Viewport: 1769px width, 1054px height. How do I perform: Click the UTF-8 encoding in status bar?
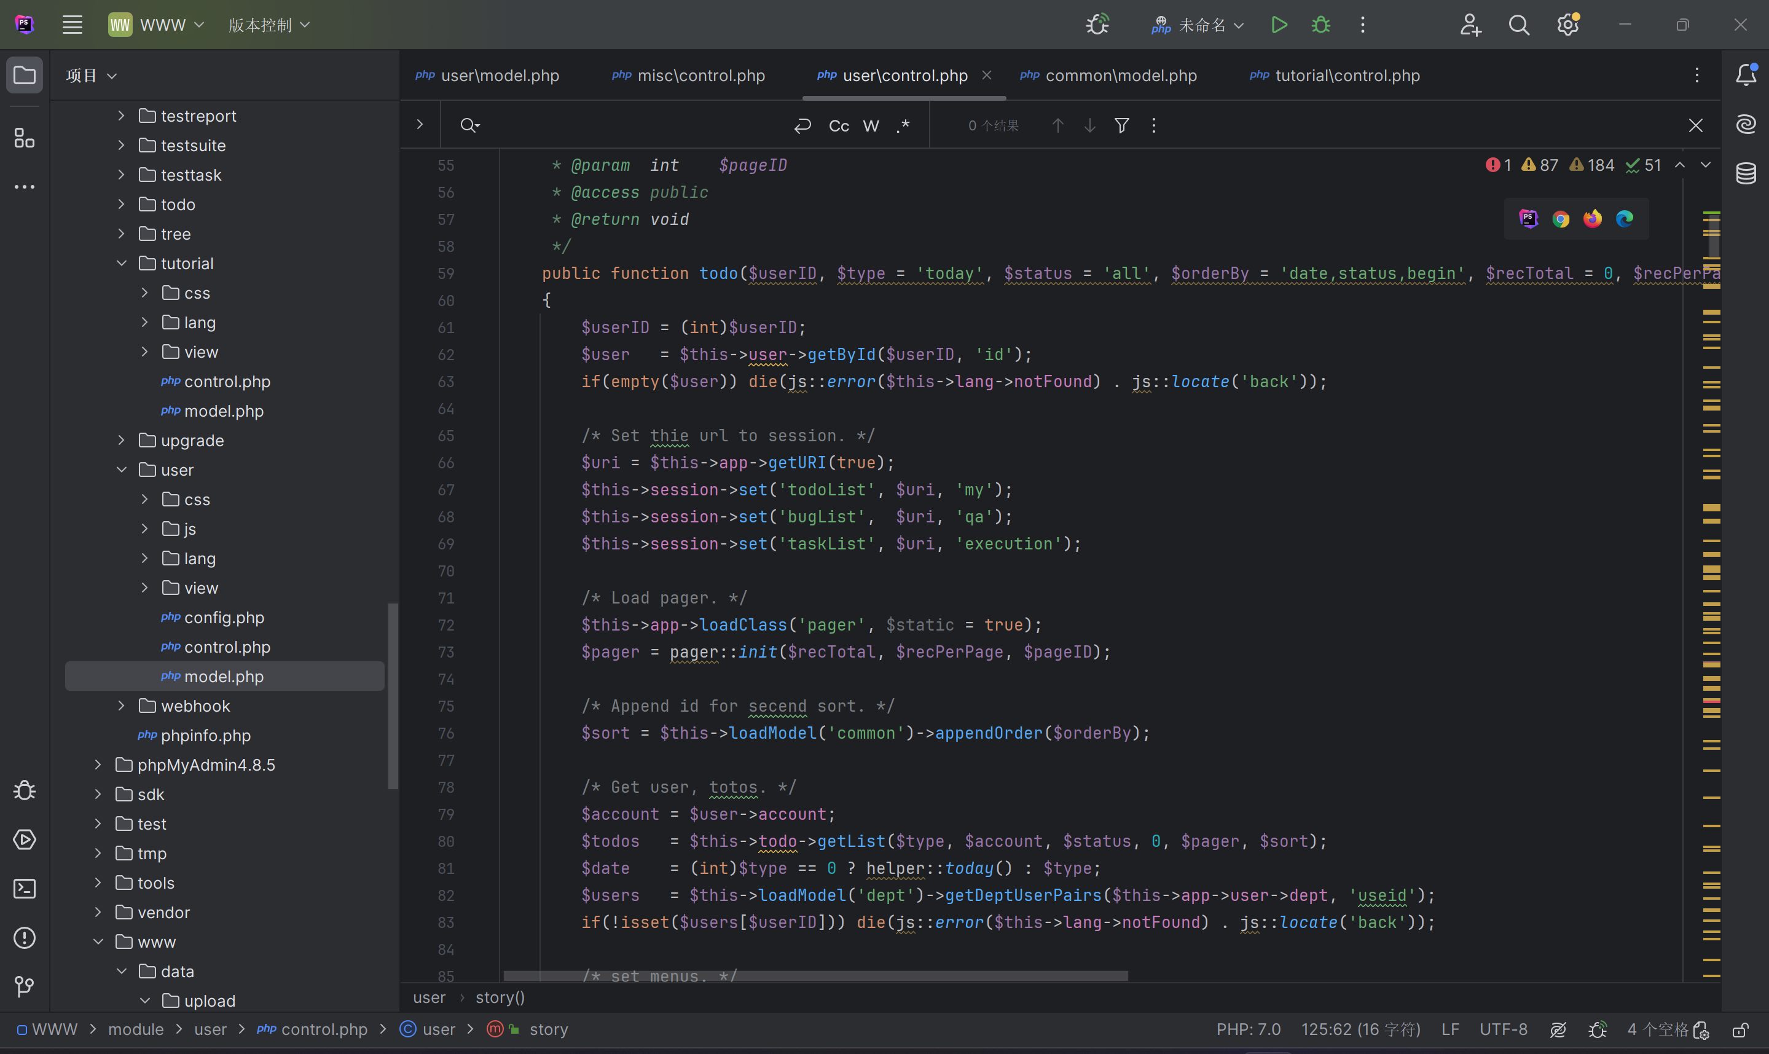coord(1503,1029)
